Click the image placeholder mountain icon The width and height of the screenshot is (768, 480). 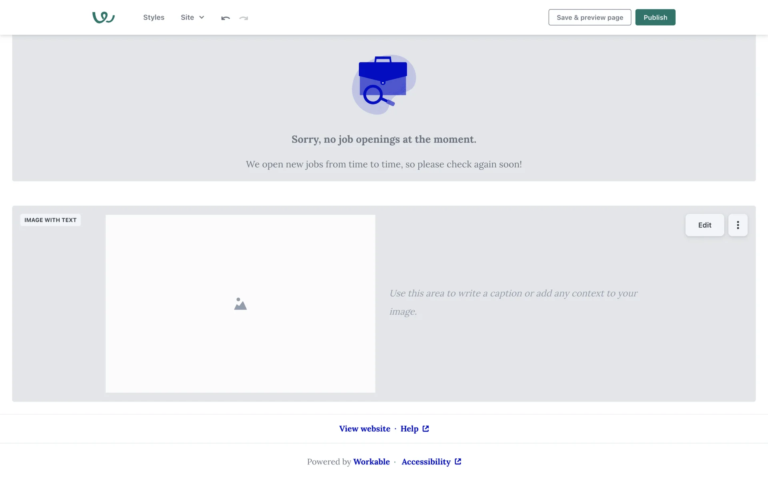(240, 304)
